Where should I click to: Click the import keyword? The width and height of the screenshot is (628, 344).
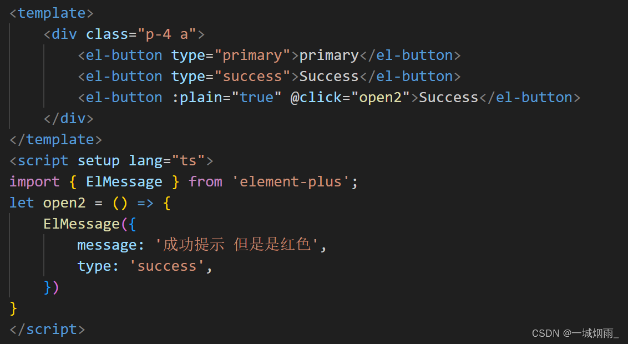coord(34,181)
